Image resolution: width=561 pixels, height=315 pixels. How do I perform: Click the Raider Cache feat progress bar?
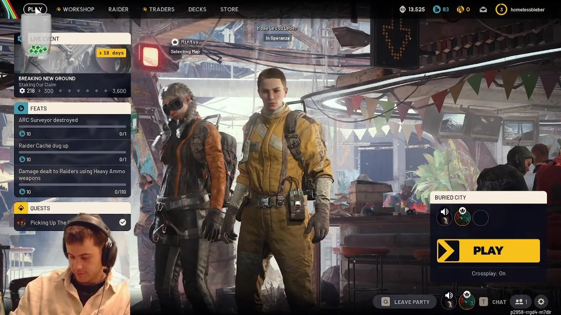[x=72, y=153]
